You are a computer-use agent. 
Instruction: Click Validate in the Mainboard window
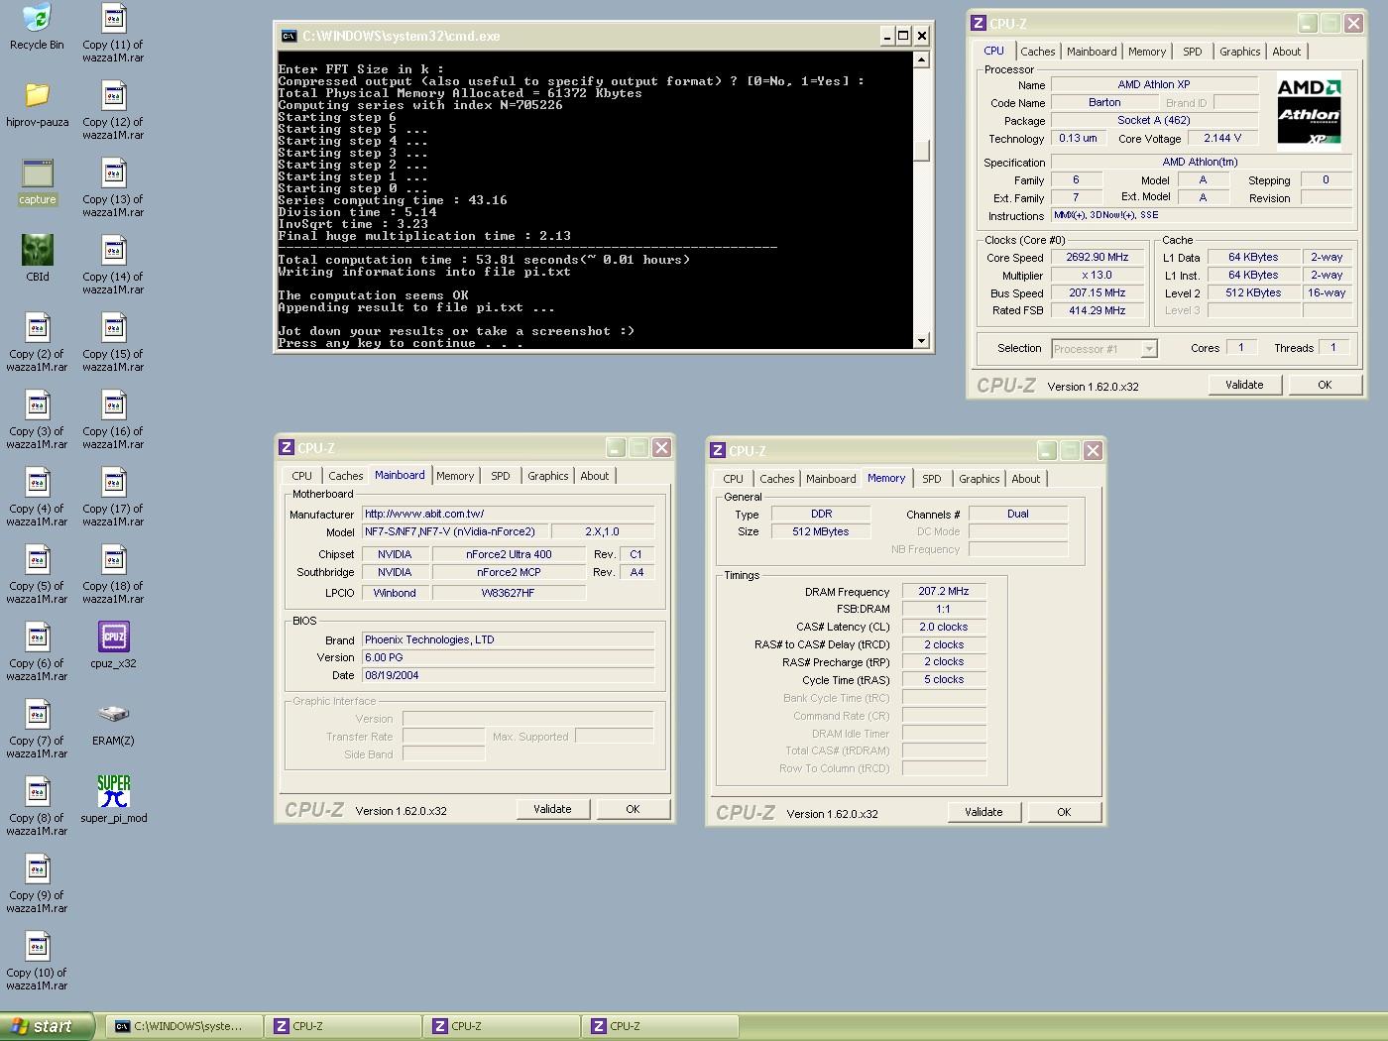tap(552, 809)
